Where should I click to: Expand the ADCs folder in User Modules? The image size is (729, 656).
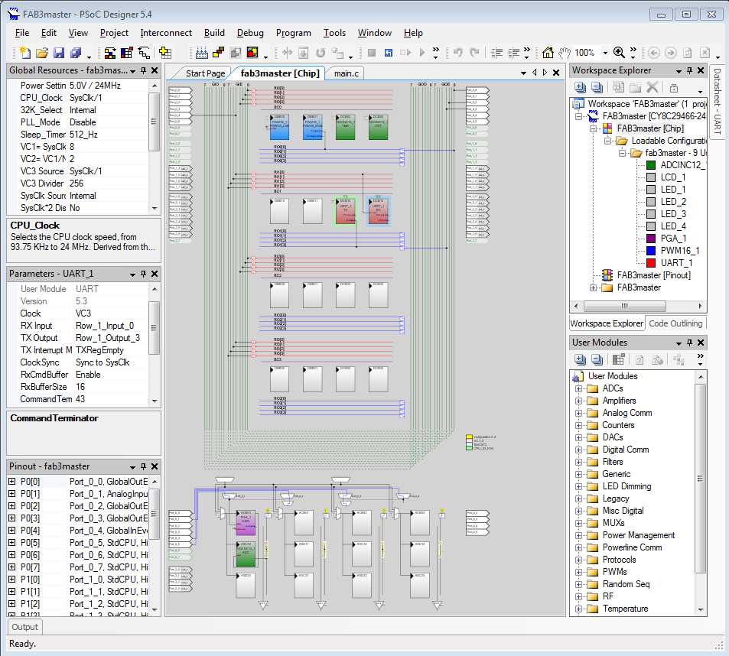(578, 388)
